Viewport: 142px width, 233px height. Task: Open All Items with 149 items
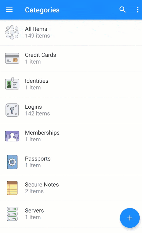(71, 32)
